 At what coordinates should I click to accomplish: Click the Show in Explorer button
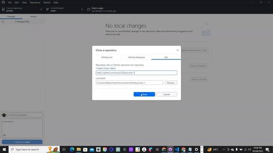click(198, 66)
